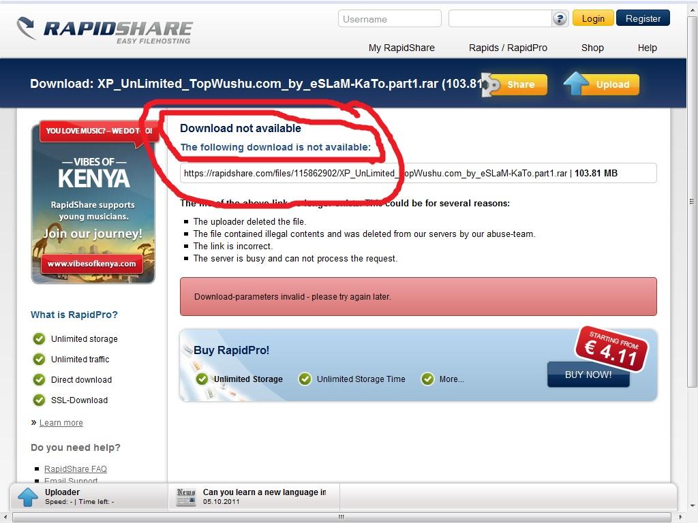698x523 pixels.
Task: Open the Help menu
Action: tap(648, 48)
